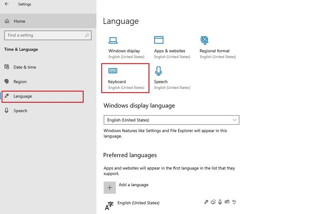This screenshot has height=214, width=314.
Task: Click the spell-check abc icon for English
Action: pyautogui.click(x=234, y=202)
